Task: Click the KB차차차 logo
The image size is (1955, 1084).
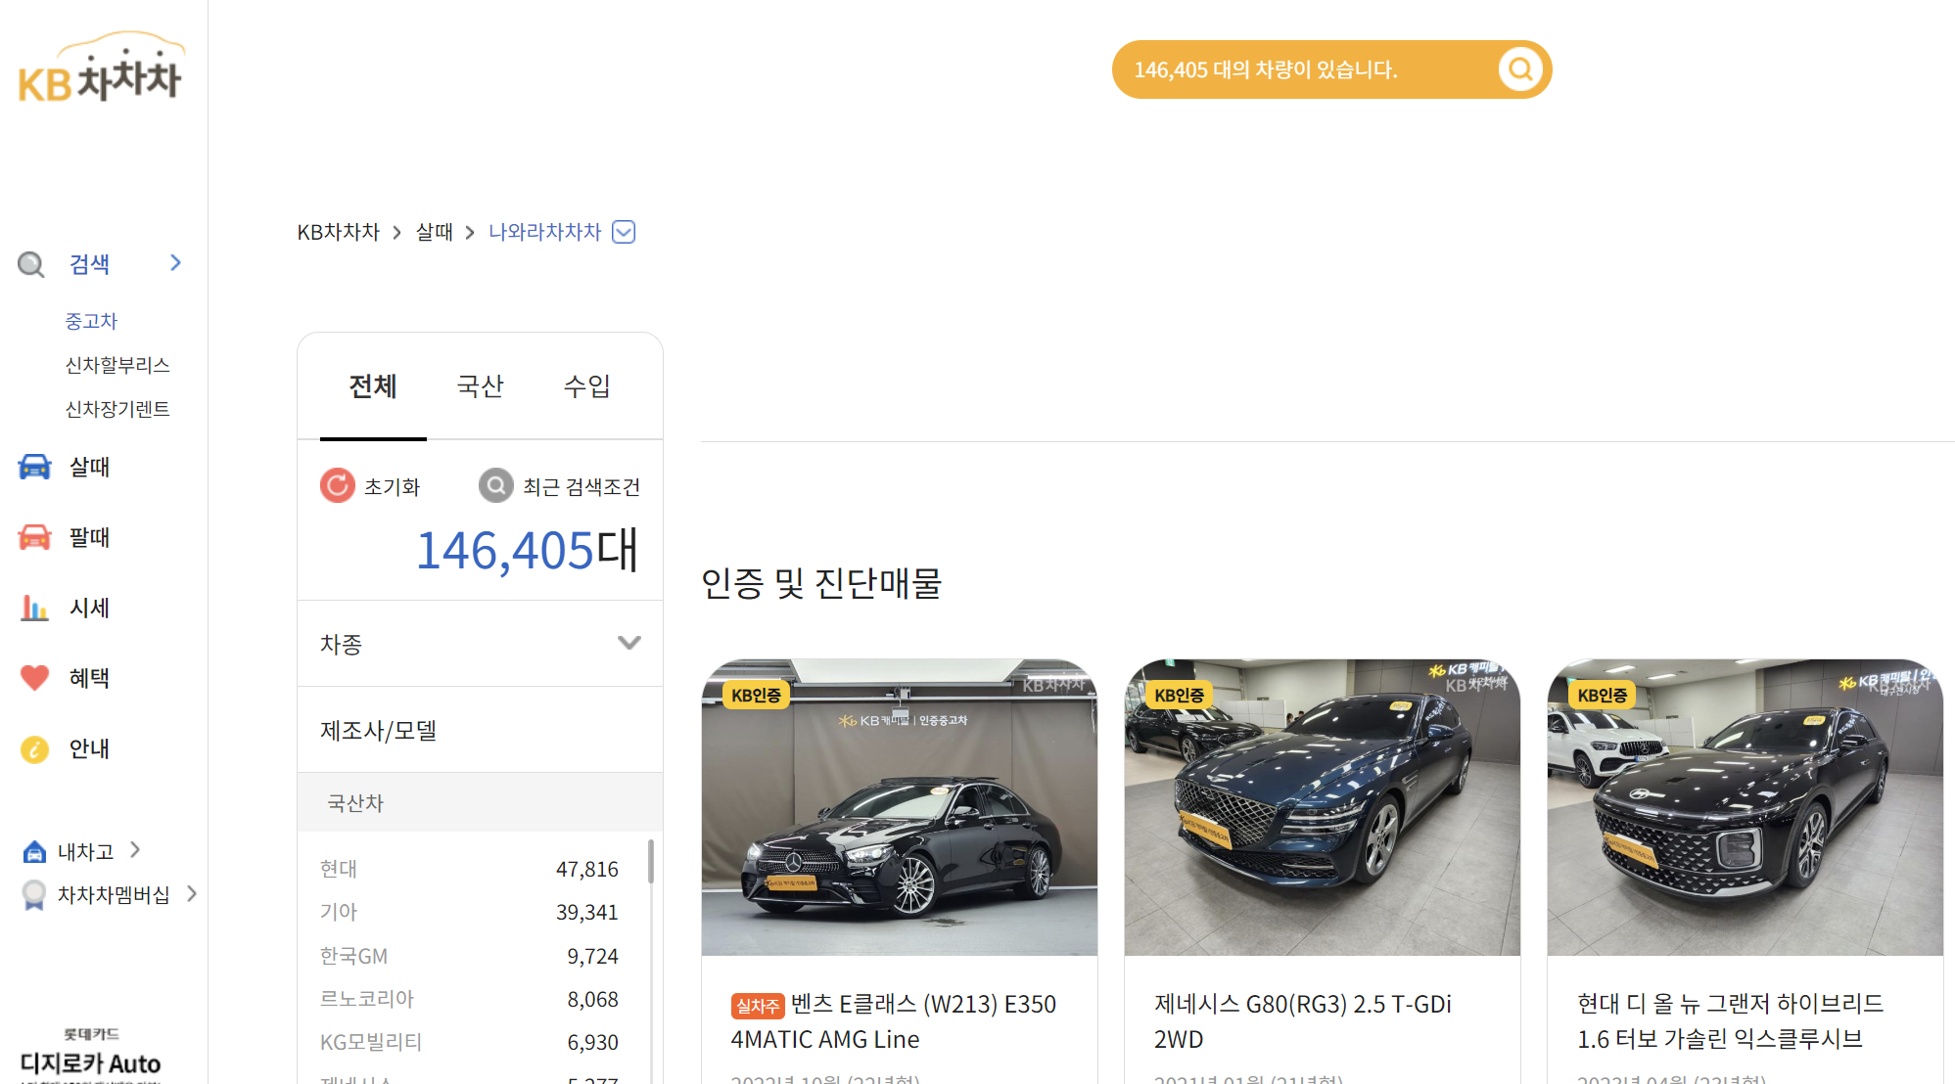Action: (101, 68)
